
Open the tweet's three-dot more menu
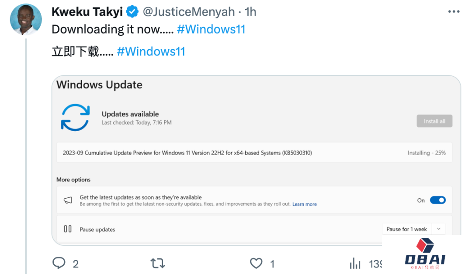click(454, 12)
